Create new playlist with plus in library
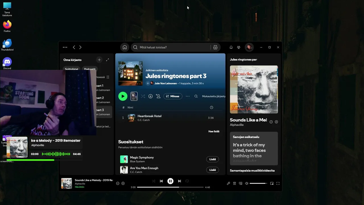 click(99, 60)
